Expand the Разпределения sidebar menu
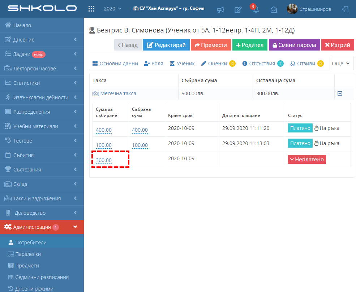The width and height of the screenshot is (356, 292). (x=42, y=112)
